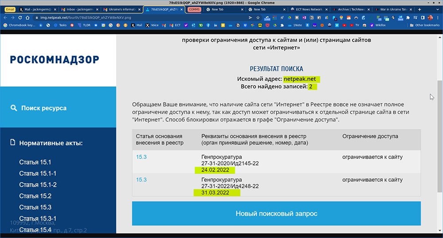Open the Tasks bookmark
The image size is (443, 238).
(x=60, y=25)
